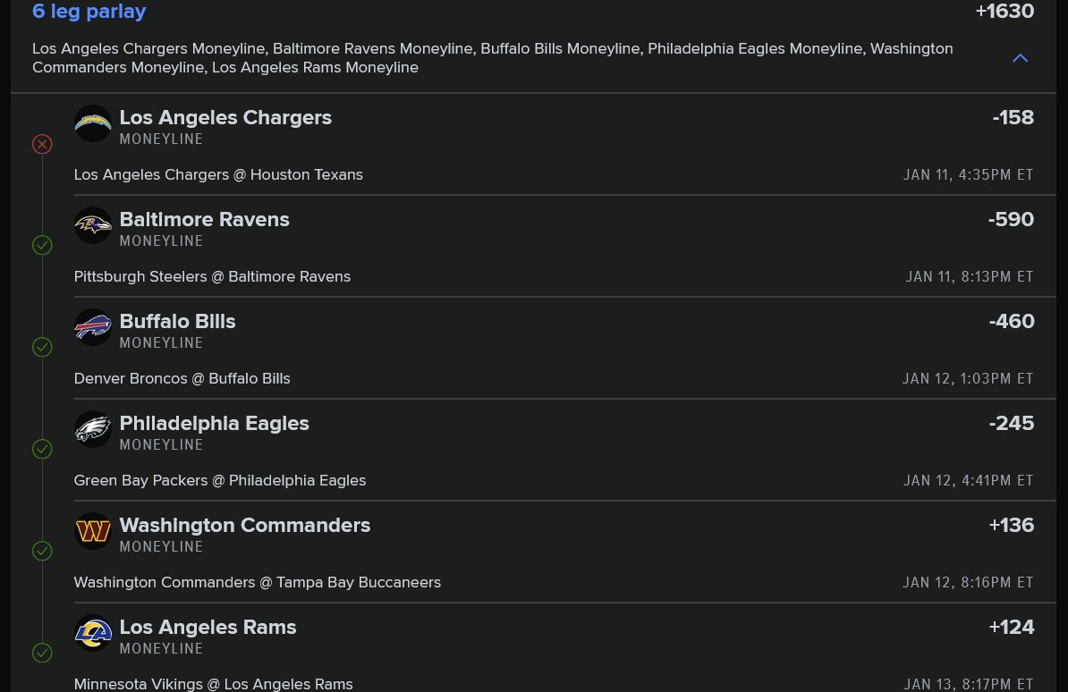Screen dimensions: 1068x692
Task: Click the green check icon beside Philadelphia Eagles
Action: [42, 449]
